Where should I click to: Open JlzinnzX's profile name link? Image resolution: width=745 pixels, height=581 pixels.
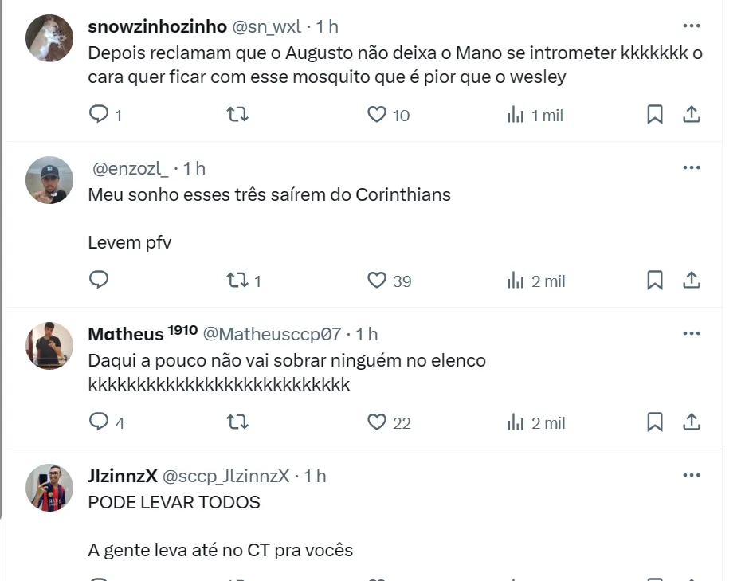(x=123, y=476)
